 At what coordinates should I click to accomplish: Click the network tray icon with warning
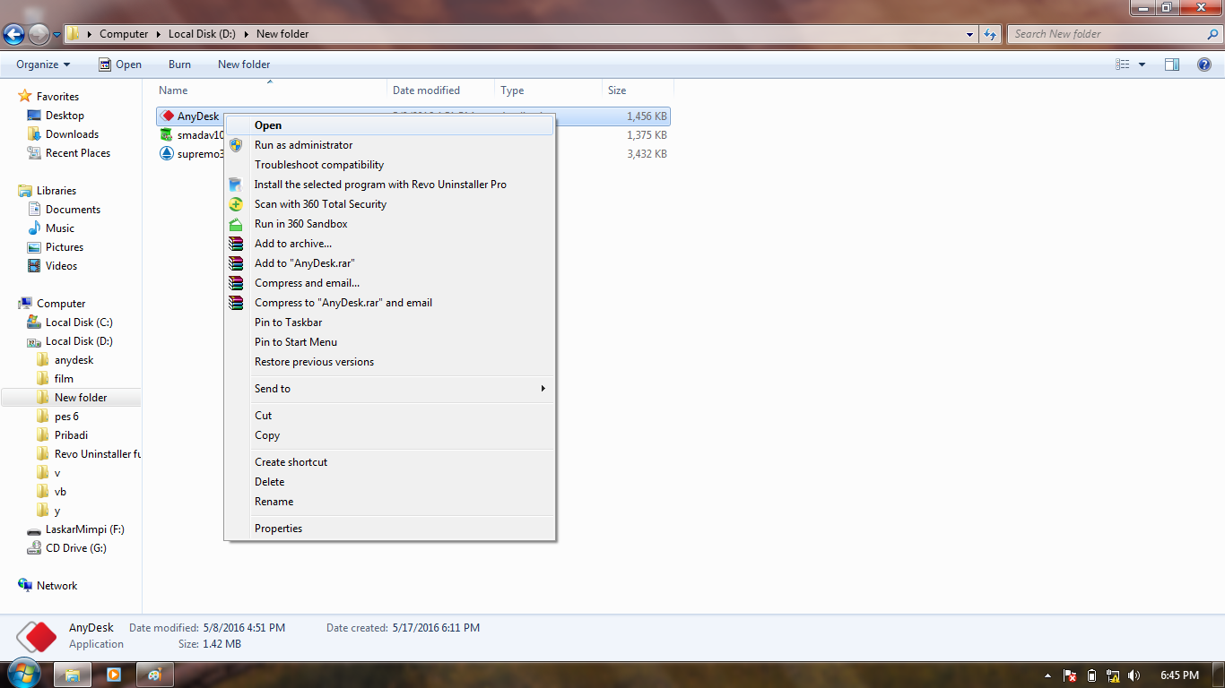click(1113, 675)
